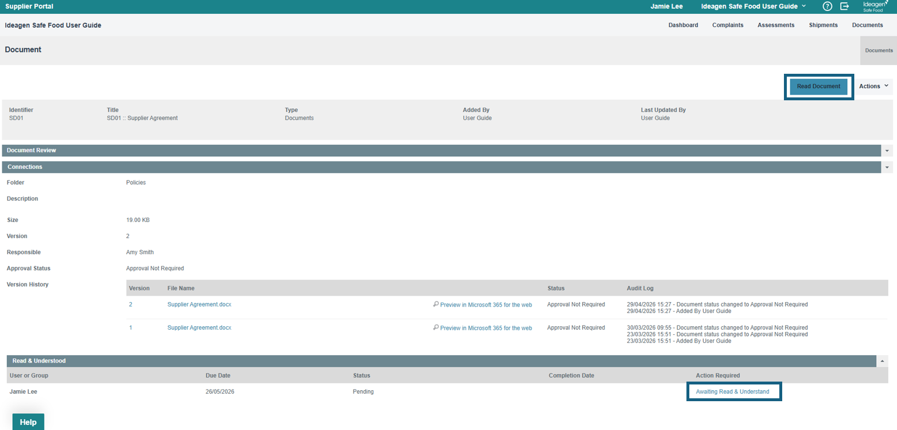Click version number 1 link
The width and height of the screenshot is (897, 430).
click(x=130, y=327)
